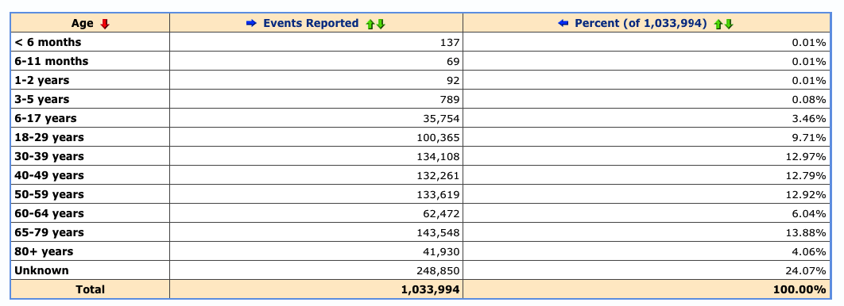Viewport: 844px width, 306px height.
Task: Select the '< 6 months' row label
Action: coord(48,42)
